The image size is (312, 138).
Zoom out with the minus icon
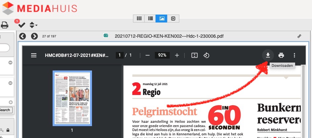(x=148, y=55)
